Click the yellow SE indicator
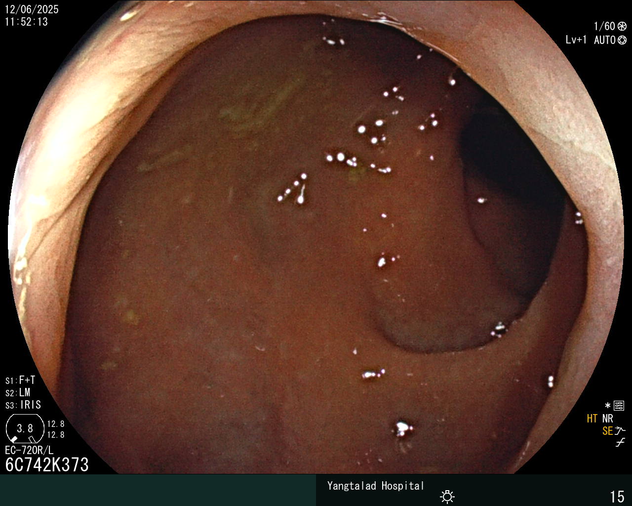This screenshot has height=506, width=632. (x=607, y=431)
